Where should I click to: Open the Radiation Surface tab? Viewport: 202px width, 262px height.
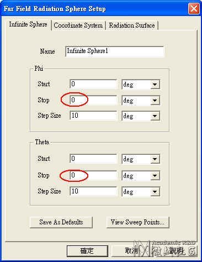click(x=132, y=25)
